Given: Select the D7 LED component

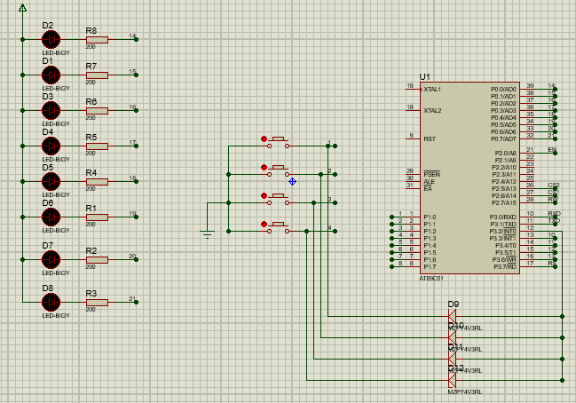Looking at the screenshot, I should (x=51, y=260).
